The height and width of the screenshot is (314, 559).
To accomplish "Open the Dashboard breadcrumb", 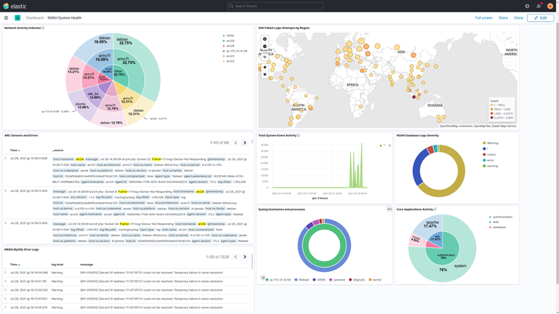I will 35,17.
